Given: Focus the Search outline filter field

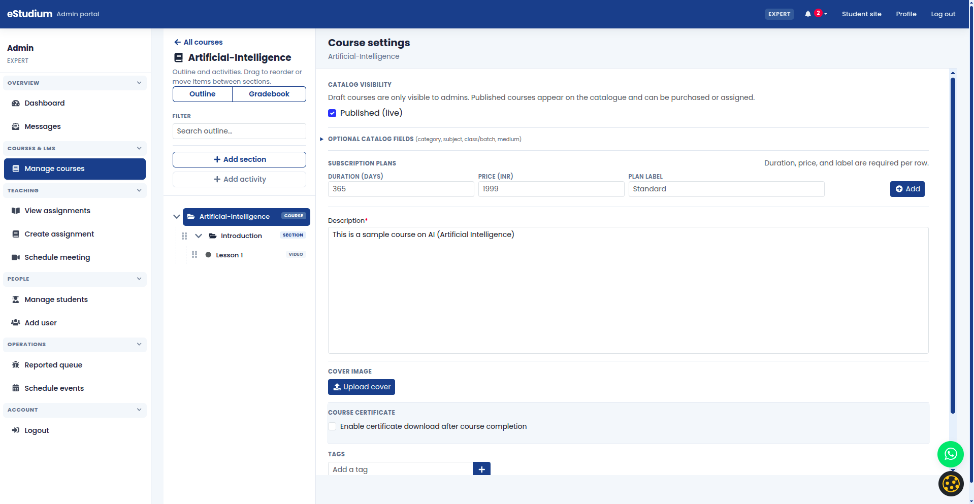Looking at the screenshot, I should pyautogui.click(x=239, y=131).
